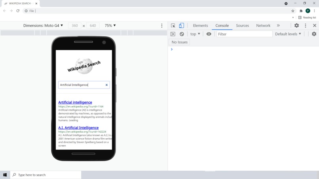Viewport: 319px width, 179px height.
Task: Create a live expression with eye icon
Action: (209, 34)
